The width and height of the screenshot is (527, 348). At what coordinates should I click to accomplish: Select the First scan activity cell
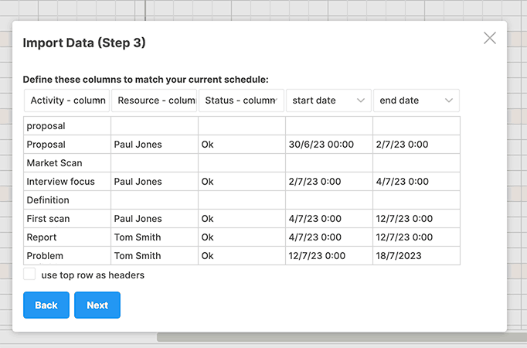tap(67, 219)
